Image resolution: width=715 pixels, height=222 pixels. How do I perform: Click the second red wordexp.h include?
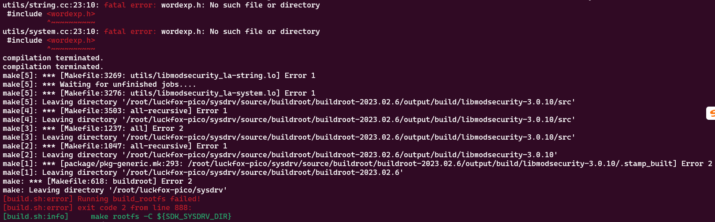pos(71,41)
